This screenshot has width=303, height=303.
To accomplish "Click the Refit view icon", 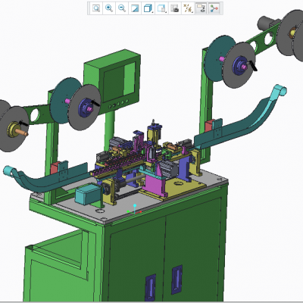I will point(96,8).
